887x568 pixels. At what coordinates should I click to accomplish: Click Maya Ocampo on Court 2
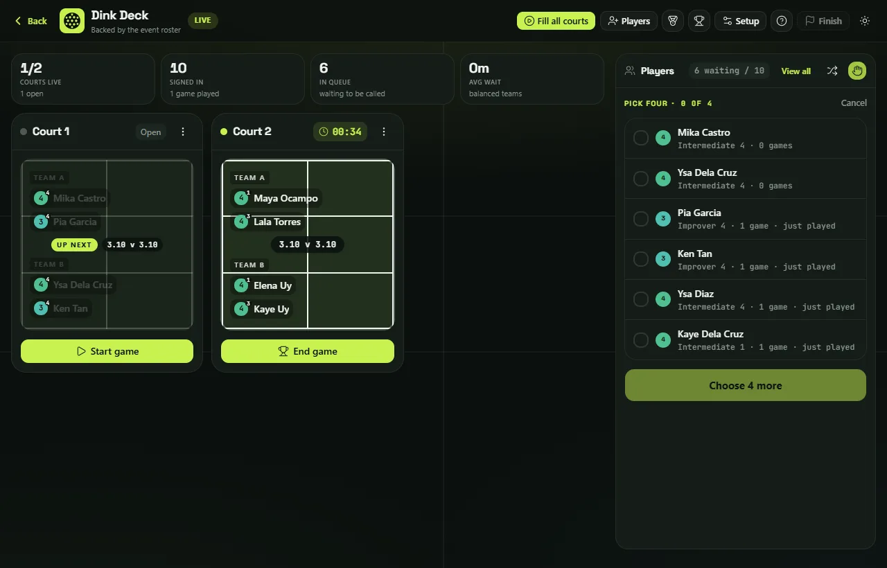(276, 198)
